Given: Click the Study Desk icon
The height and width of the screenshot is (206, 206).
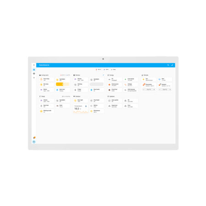Looking at the screenshot, I should point(57,106).
